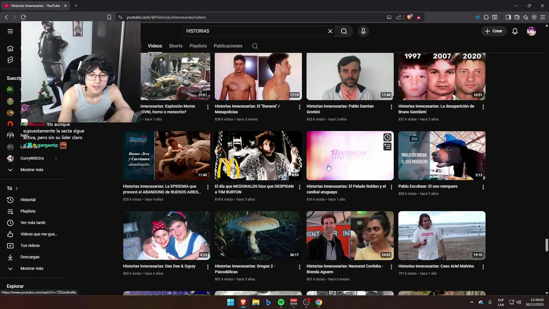Open YouTube notifications bell
The height and width of the screenshot is (309, 549).
515,31
